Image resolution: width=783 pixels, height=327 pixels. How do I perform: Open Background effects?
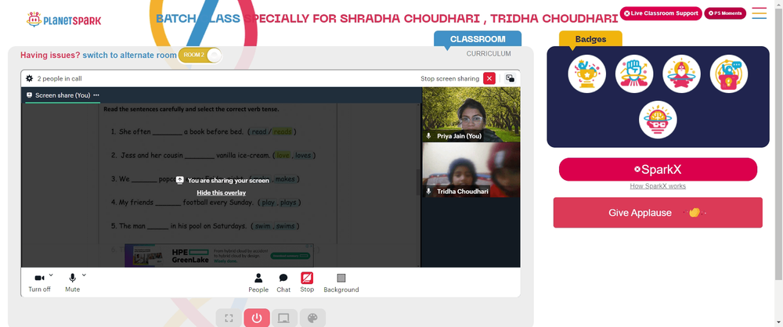click(x=341, y=283)
